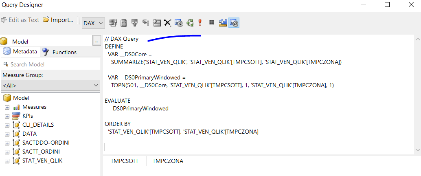Click the Show Aggregations table-plus icon
Screen dimensions: 421x176
pos(156,23)
